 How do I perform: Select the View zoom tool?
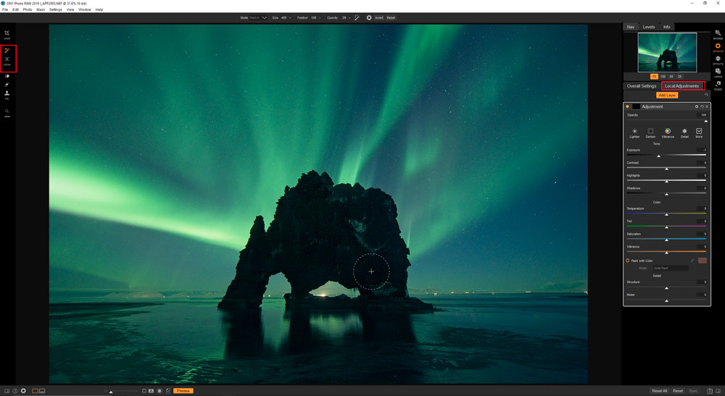(x=7, y=112)
